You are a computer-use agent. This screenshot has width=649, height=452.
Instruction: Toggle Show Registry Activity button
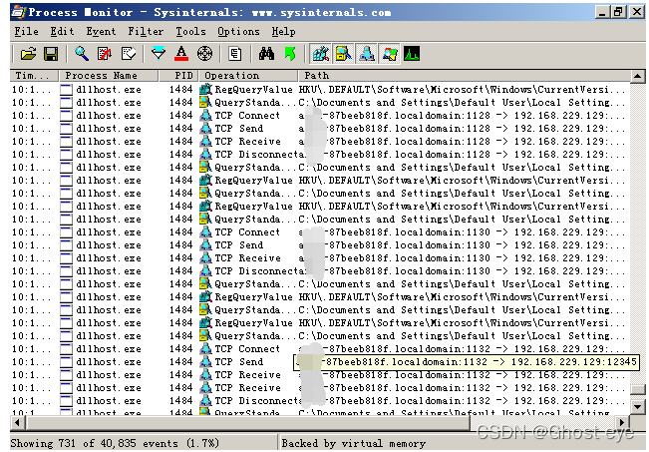pyautogui.click(x=320, y=53)
